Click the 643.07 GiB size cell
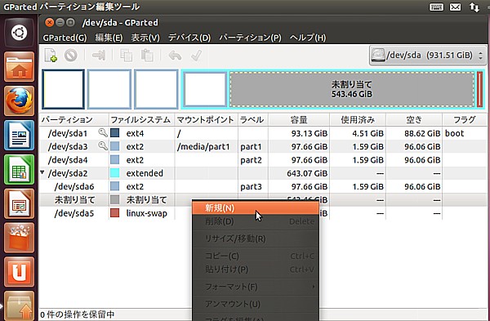This screenshot has width=490, height=321. tap(307, 173)
